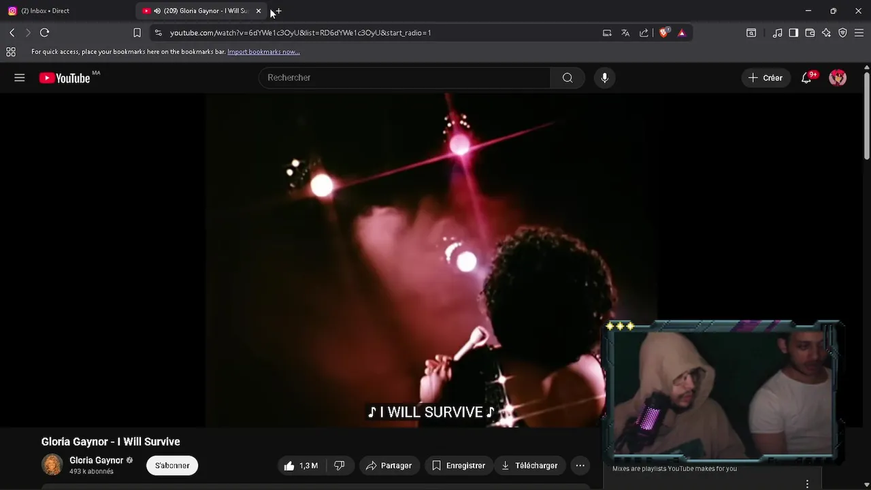The width and height of the screenshot is (871, 490).
Task: Subscribe with the S'abonner button
Action: click(x=172, y=465)
